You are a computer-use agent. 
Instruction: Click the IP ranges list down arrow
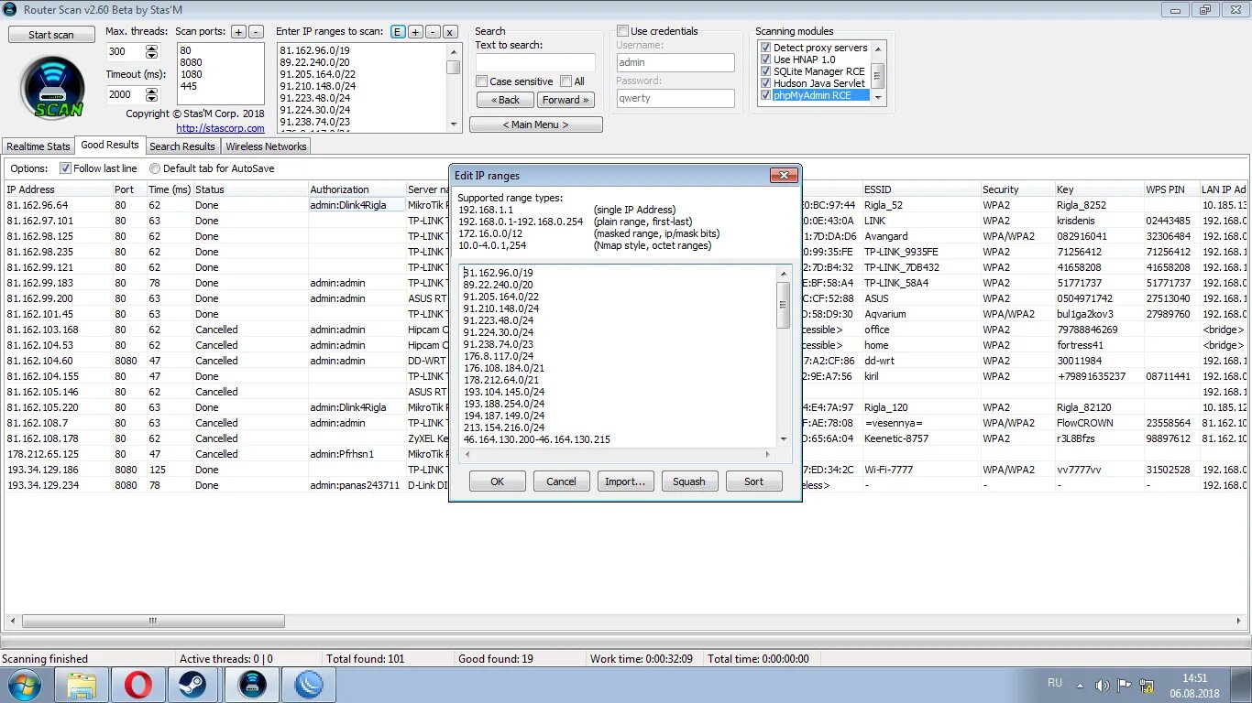(454, 124)
